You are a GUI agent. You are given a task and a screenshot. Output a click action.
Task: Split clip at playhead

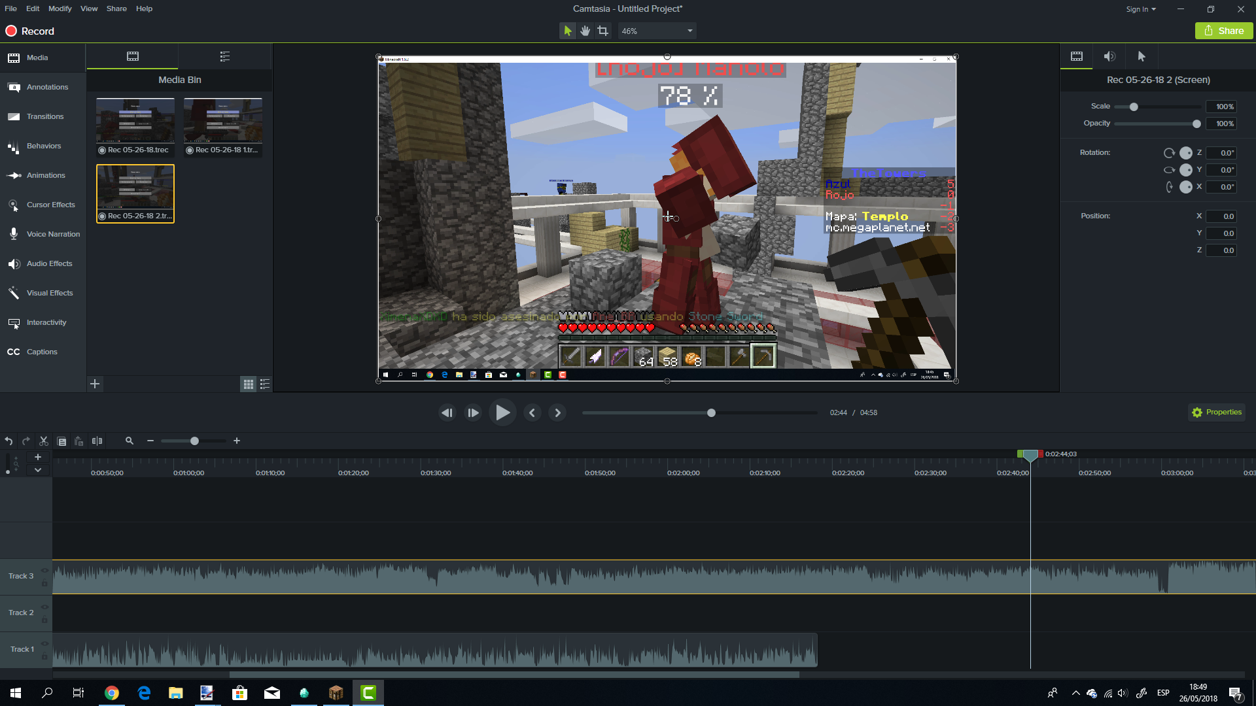pyautogui.click(x=97, y=441)
